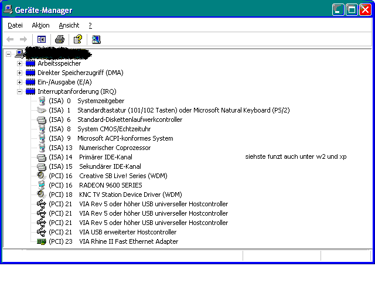Click the show/hide console tree toolbar icon
375x300 pixels.
click(42, 39)
